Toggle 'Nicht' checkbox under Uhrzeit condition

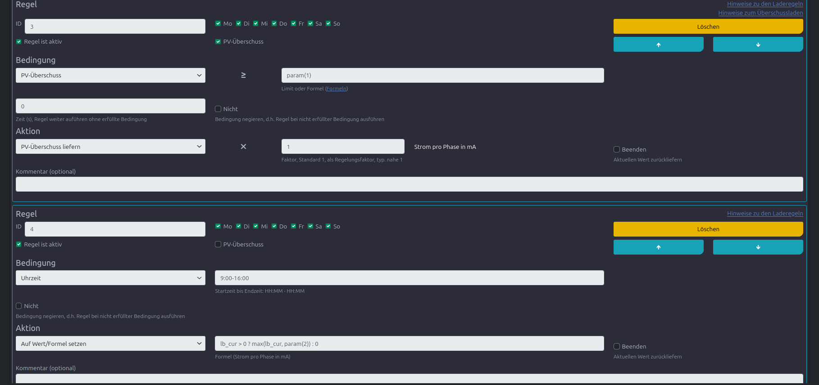click(19, 306)
